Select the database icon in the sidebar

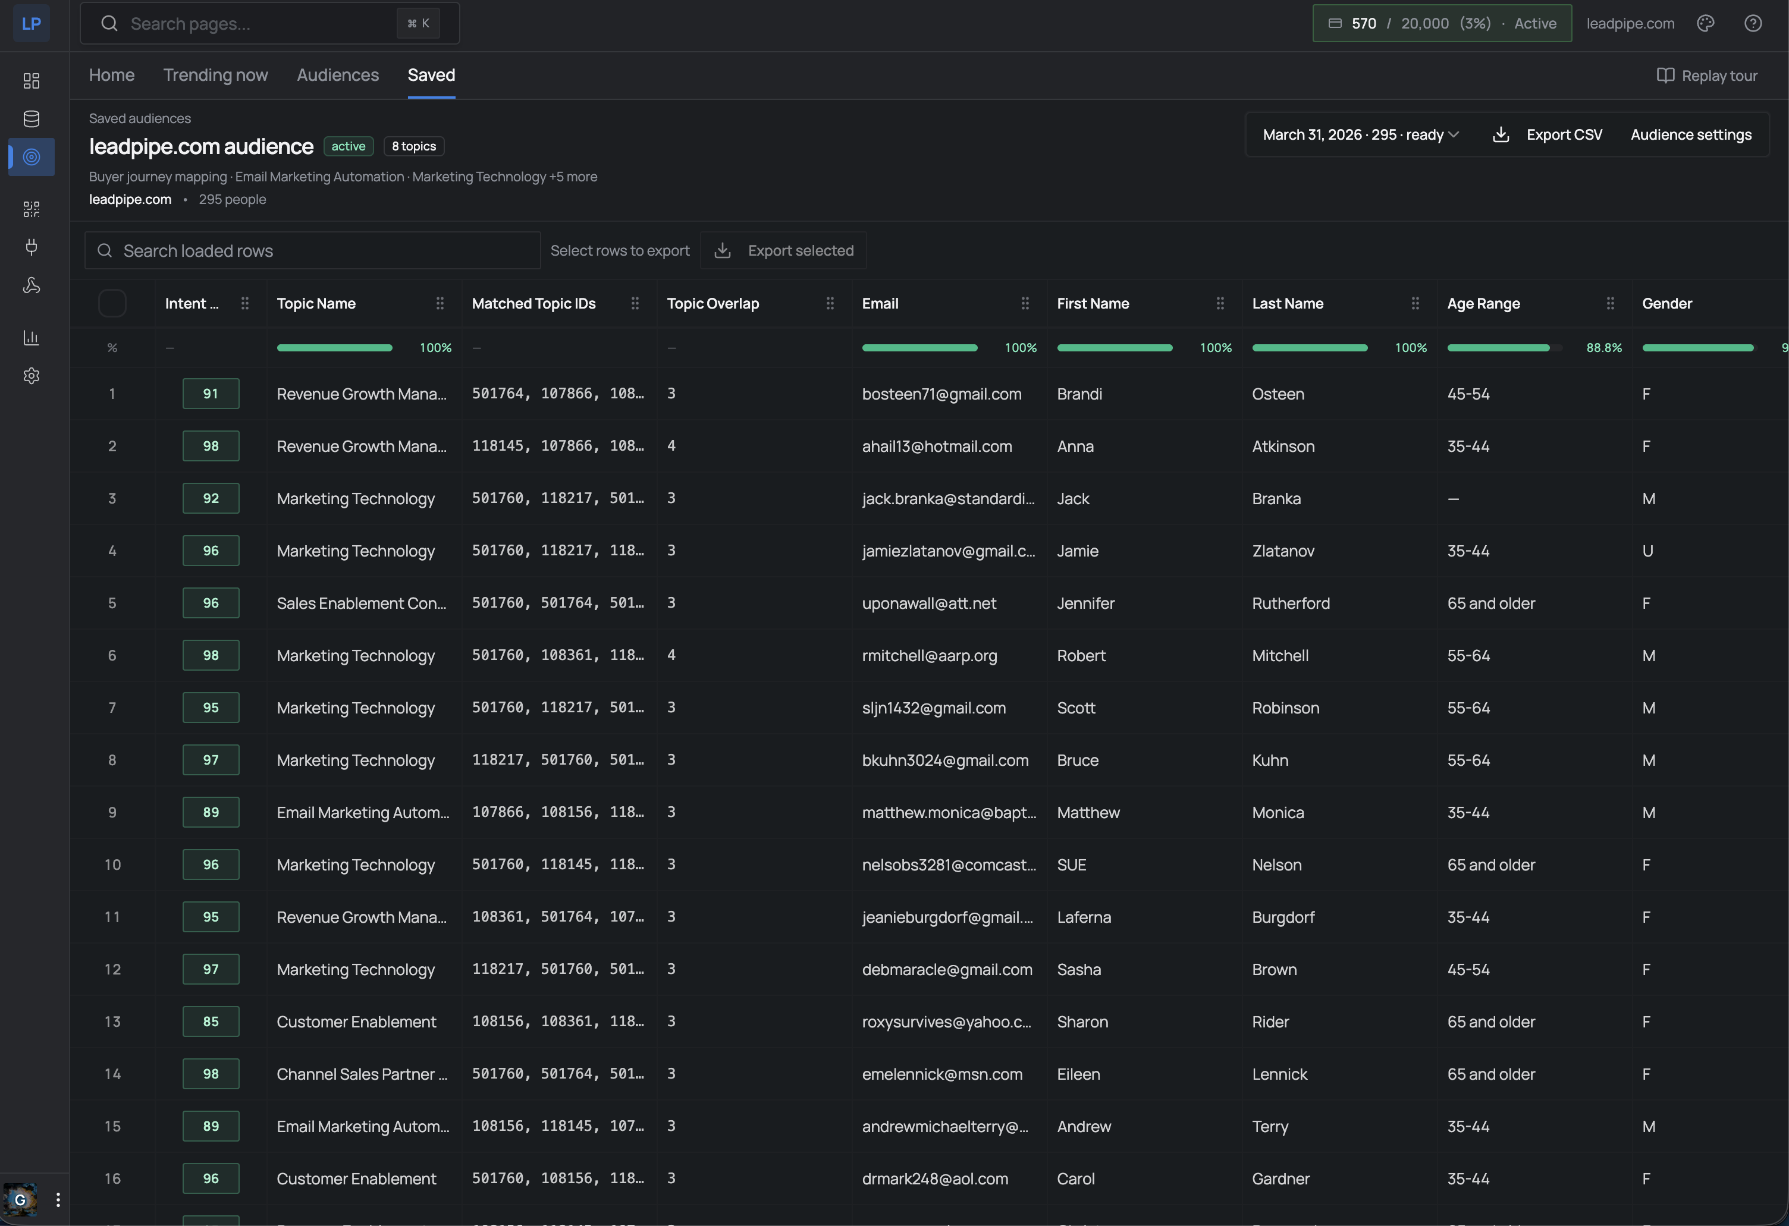coord(32,118)
